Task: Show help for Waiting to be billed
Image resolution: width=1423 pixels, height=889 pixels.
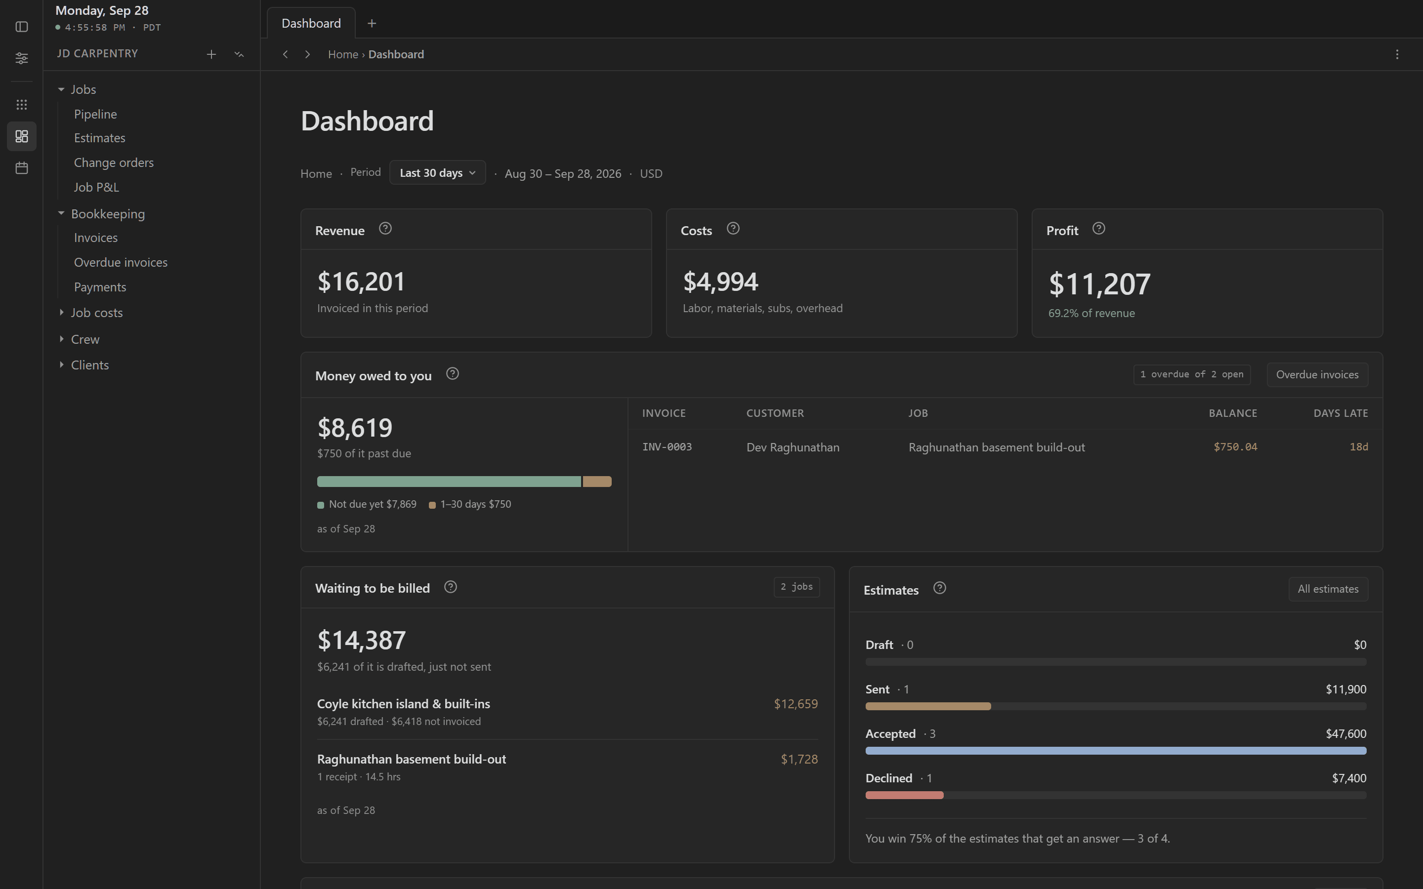Action: [451, 587]
